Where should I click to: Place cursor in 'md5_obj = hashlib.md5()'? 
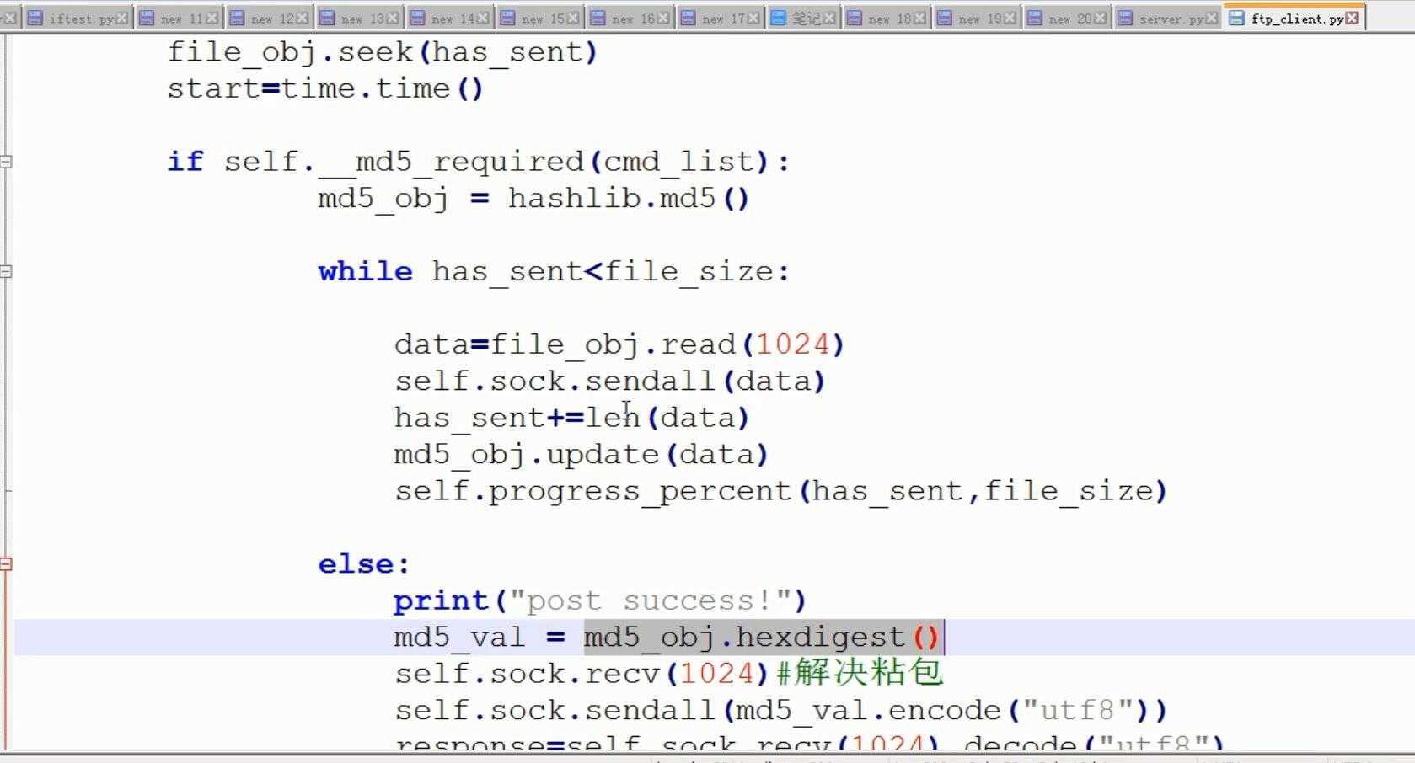tap(533, 199)
